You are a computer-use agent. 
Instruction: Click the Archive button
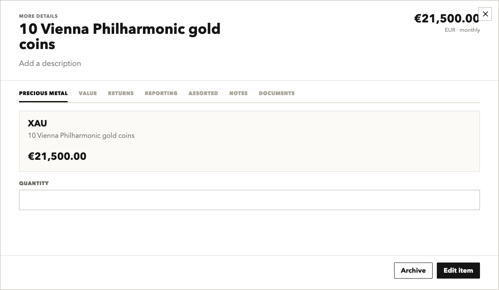tap(413, 271)
